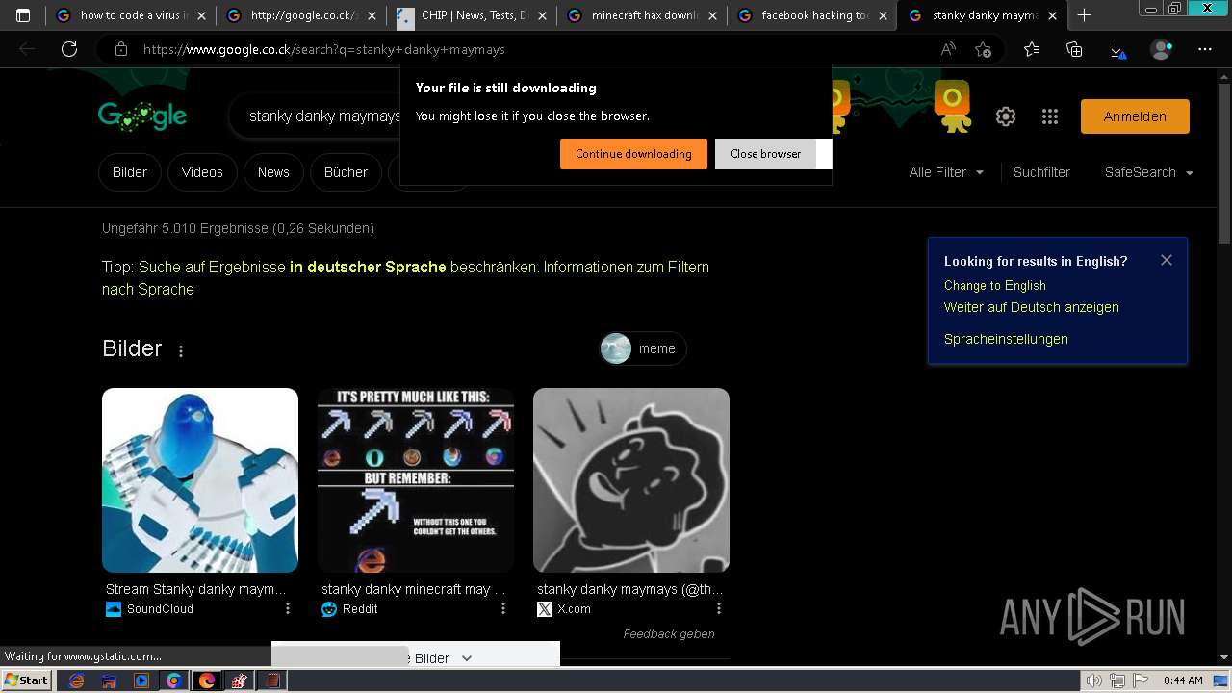
Task: Open the Read aloud icon in address bar
Action: tap(948, 49)
